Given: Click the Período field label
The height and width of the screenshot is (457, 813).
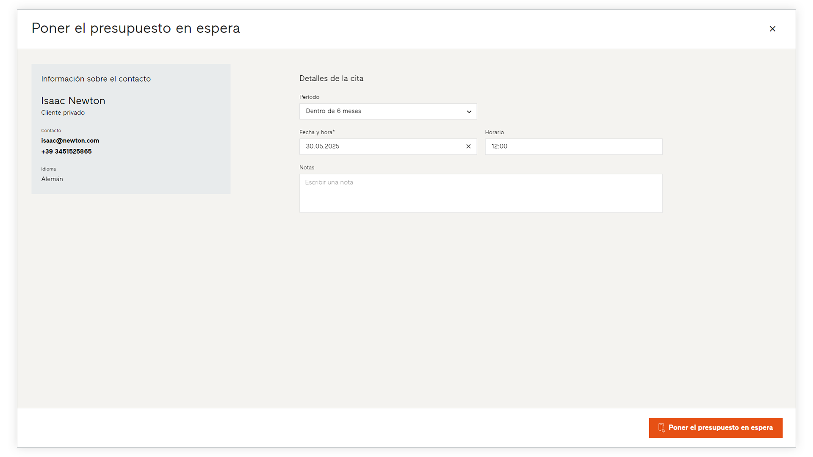Looking at the screenshot, I should click(309, 97).
